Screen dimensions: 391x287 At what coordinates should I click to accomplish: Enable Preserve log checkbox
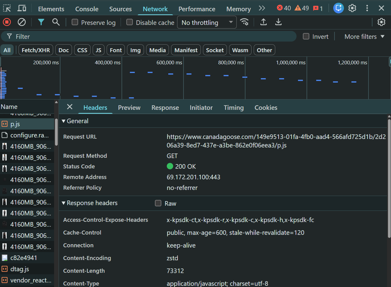click(x=75, y=22)
